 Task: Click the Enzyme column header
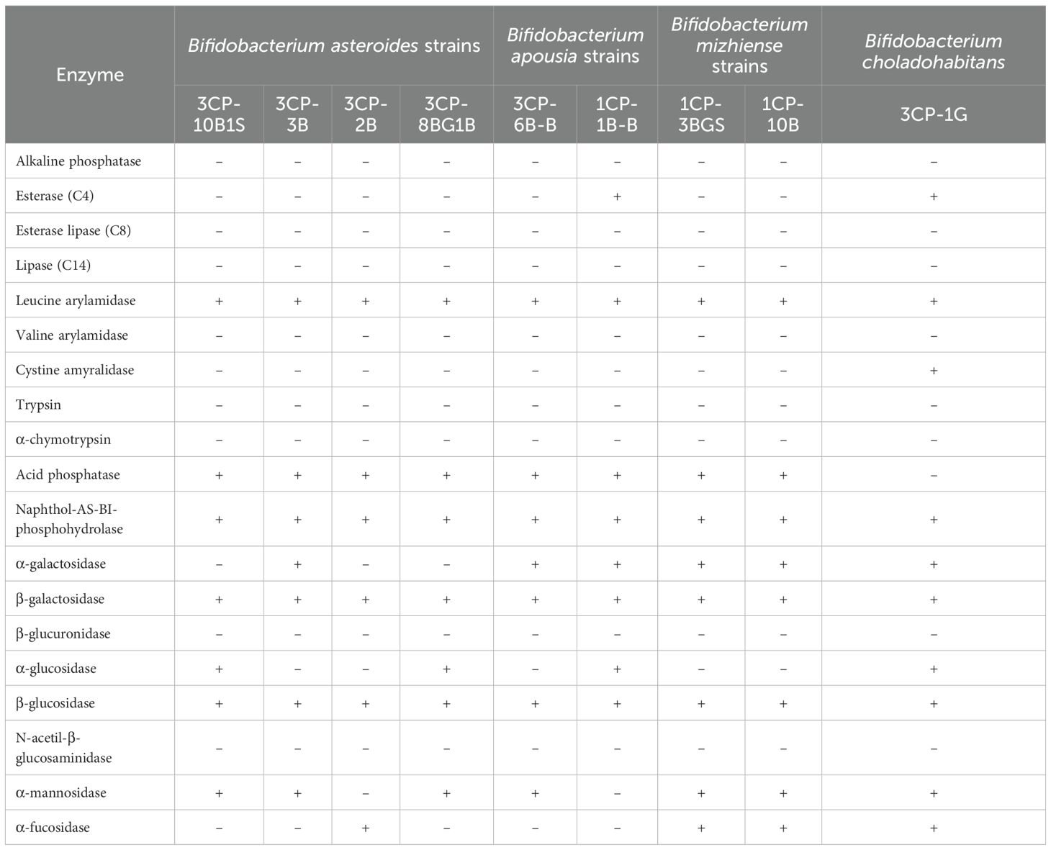pyautogui.click(x=90, y=75)
